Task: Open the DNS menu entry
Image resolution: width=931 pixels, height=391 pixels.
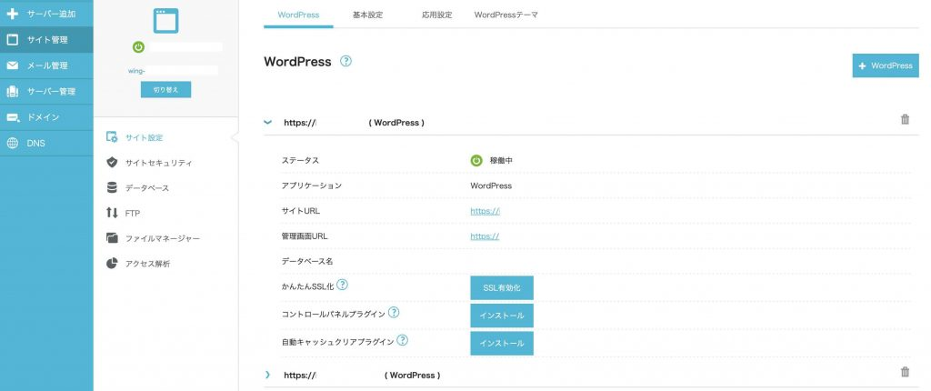Action: (46, 143)
